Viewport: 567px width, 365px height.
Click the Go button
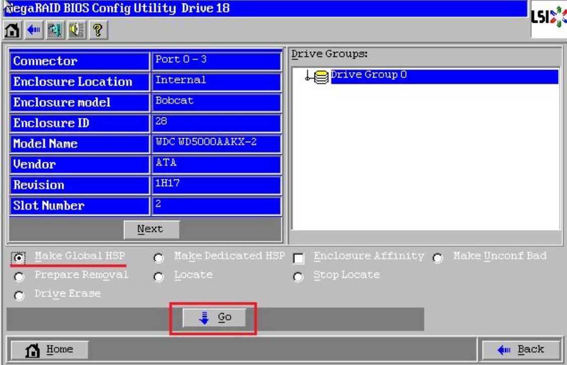214,318
